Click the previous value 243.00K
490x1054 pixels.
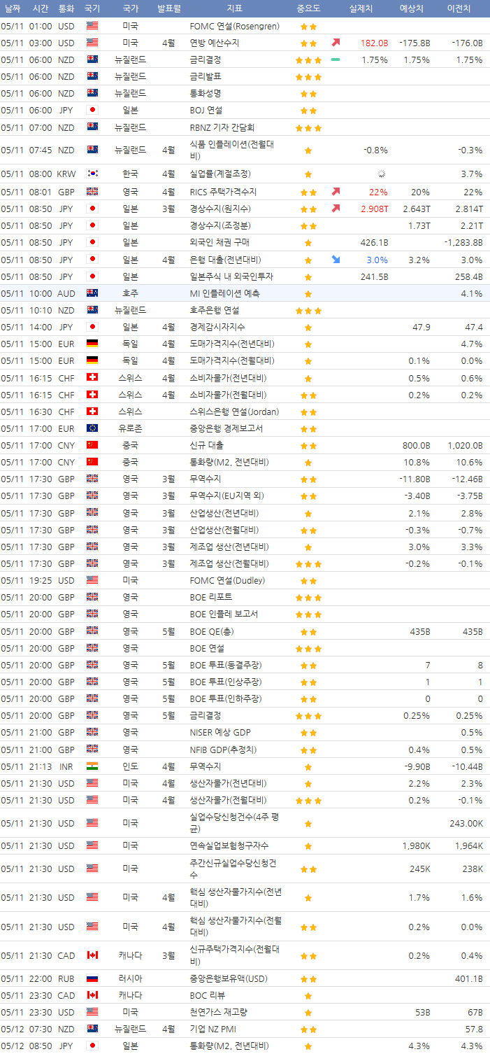point(466,823)
